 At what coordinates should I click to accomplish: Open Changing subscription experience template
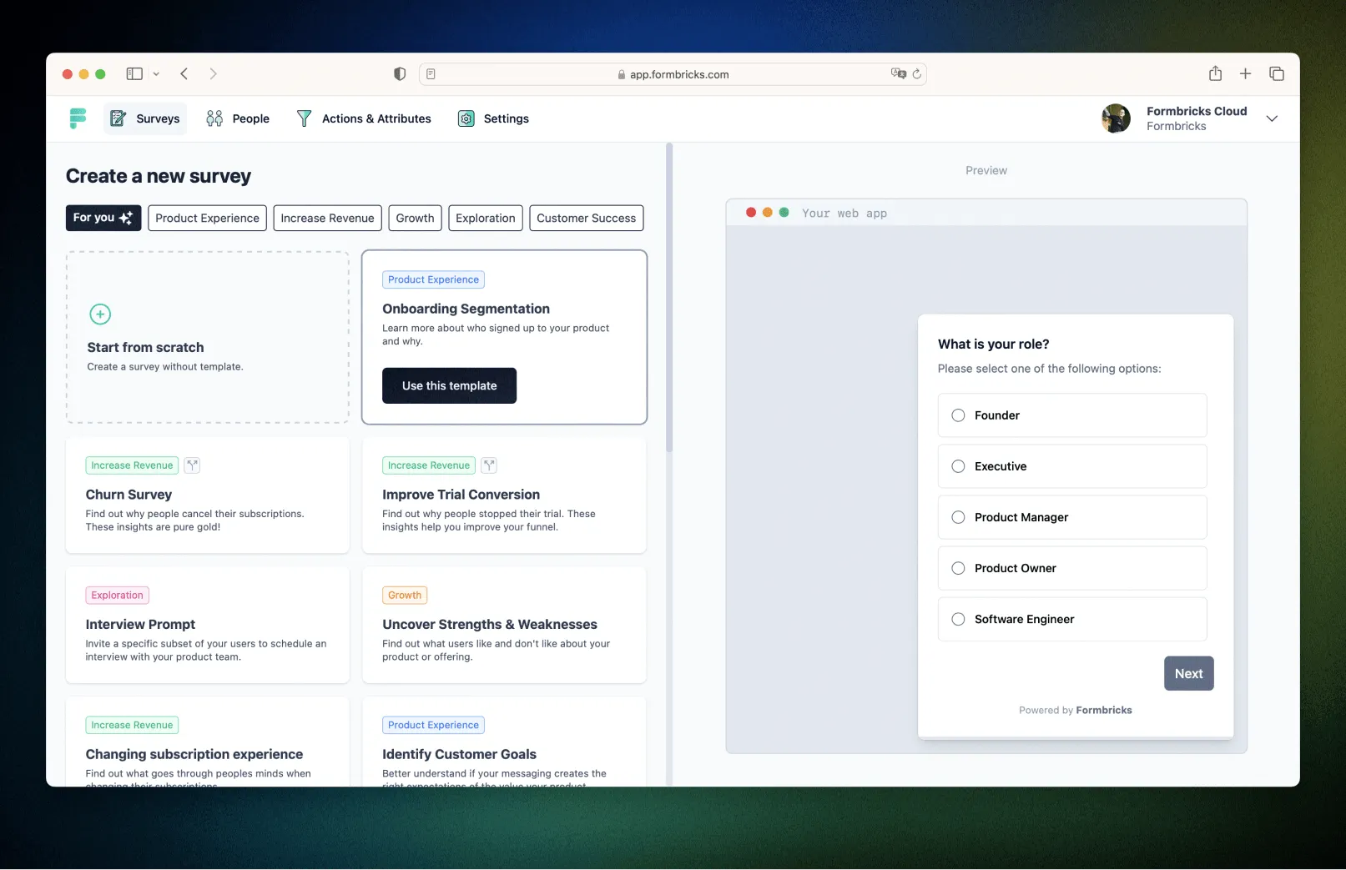(x=208, y=742)
